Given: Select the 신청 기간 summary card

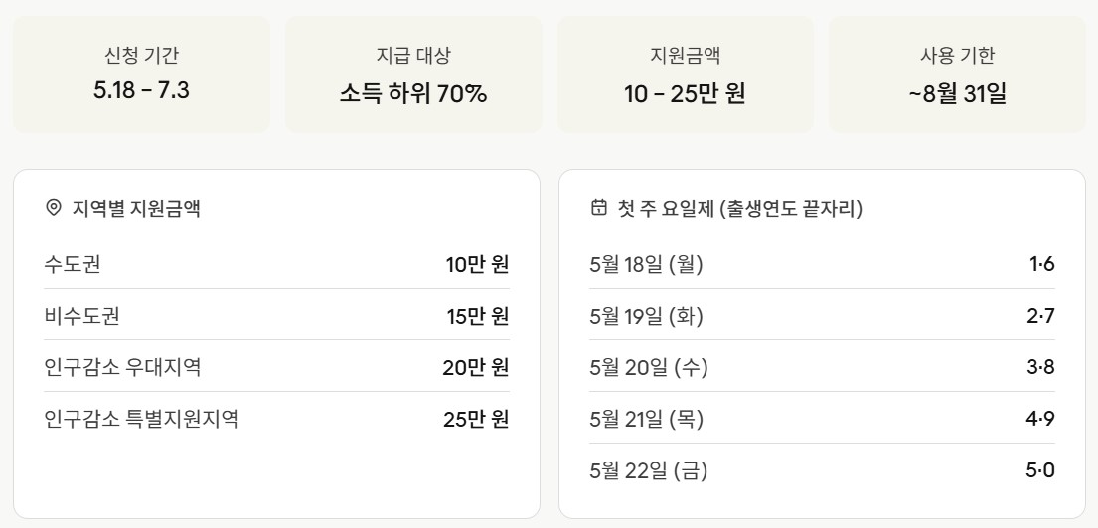Looking at the screenshot, I should tap(141, 74).
